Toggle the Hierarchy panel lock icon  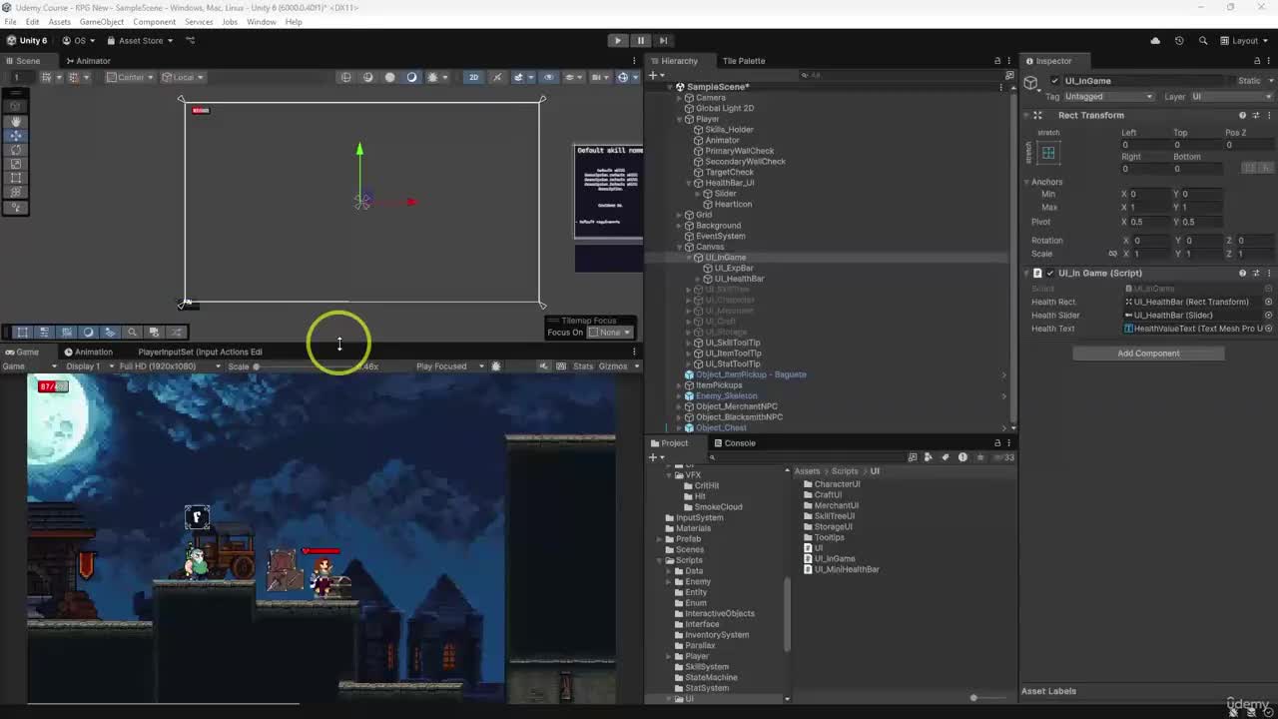(x=996, y=61)
